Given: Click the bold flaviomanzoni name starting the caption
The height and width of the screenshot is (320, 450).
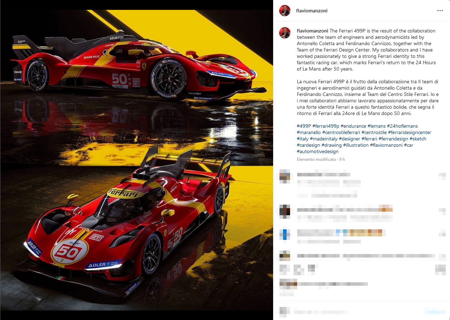Looking at the screenshot, I should 312,31.
